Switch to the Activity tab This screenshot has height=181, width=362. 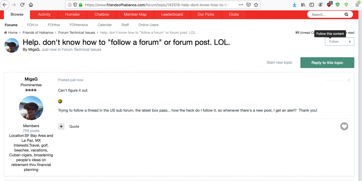44,14
